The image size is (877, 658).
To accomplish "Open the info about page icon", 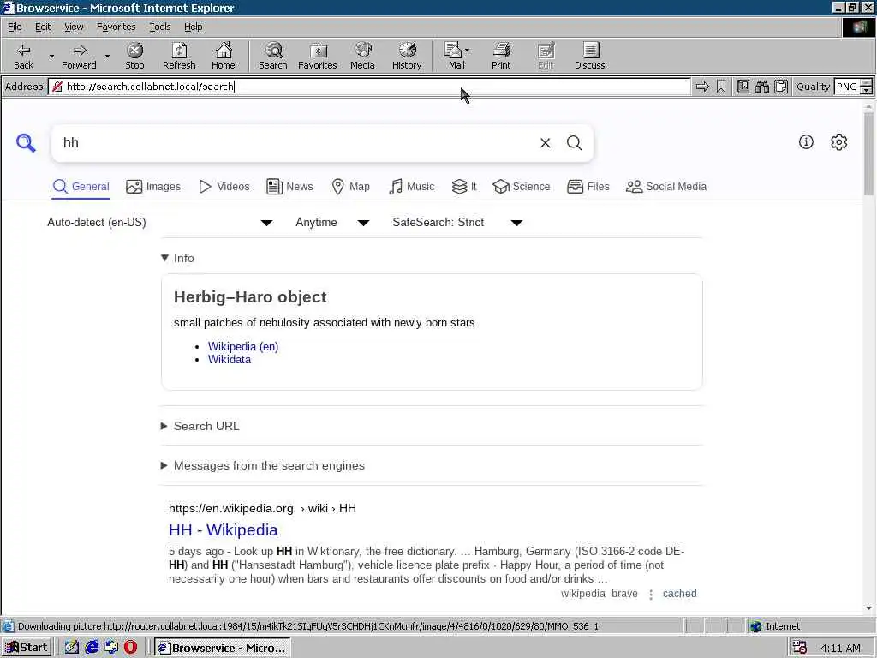I will tap(806, 142).
